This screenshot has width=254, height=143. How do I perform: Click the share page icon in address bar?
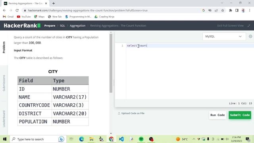(216, 10)
